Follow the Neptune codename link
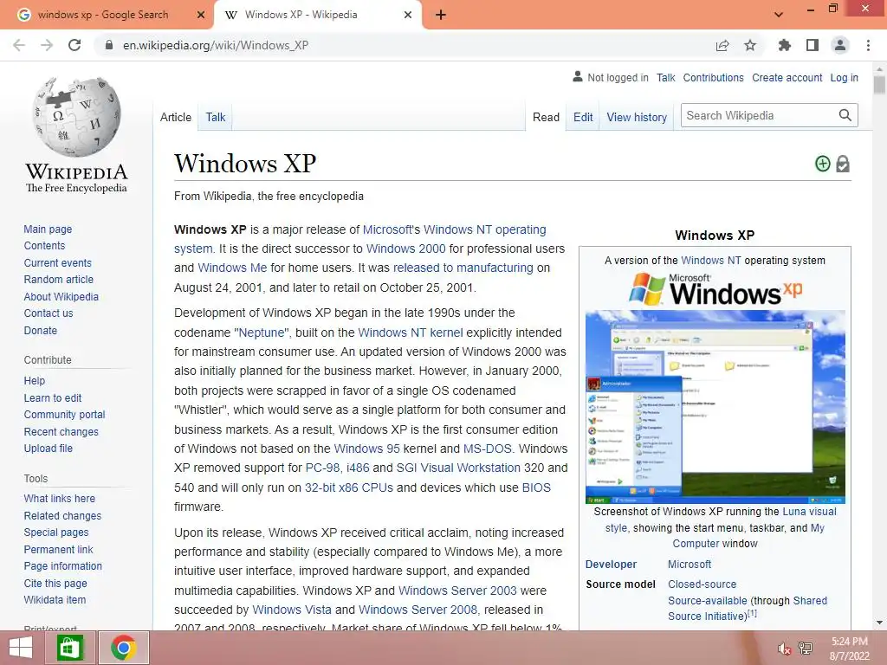Screen dimensions: 887x665 click(262, 332)
